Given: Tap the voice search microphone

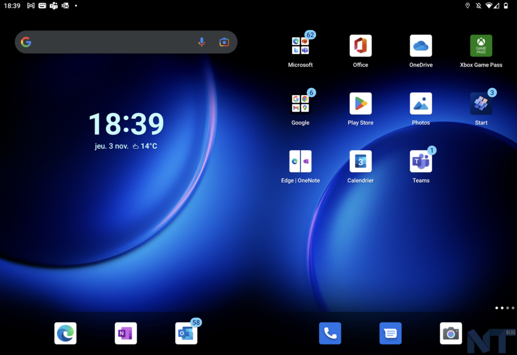Looking at the screenshot, I should click(x=201, y=42).
